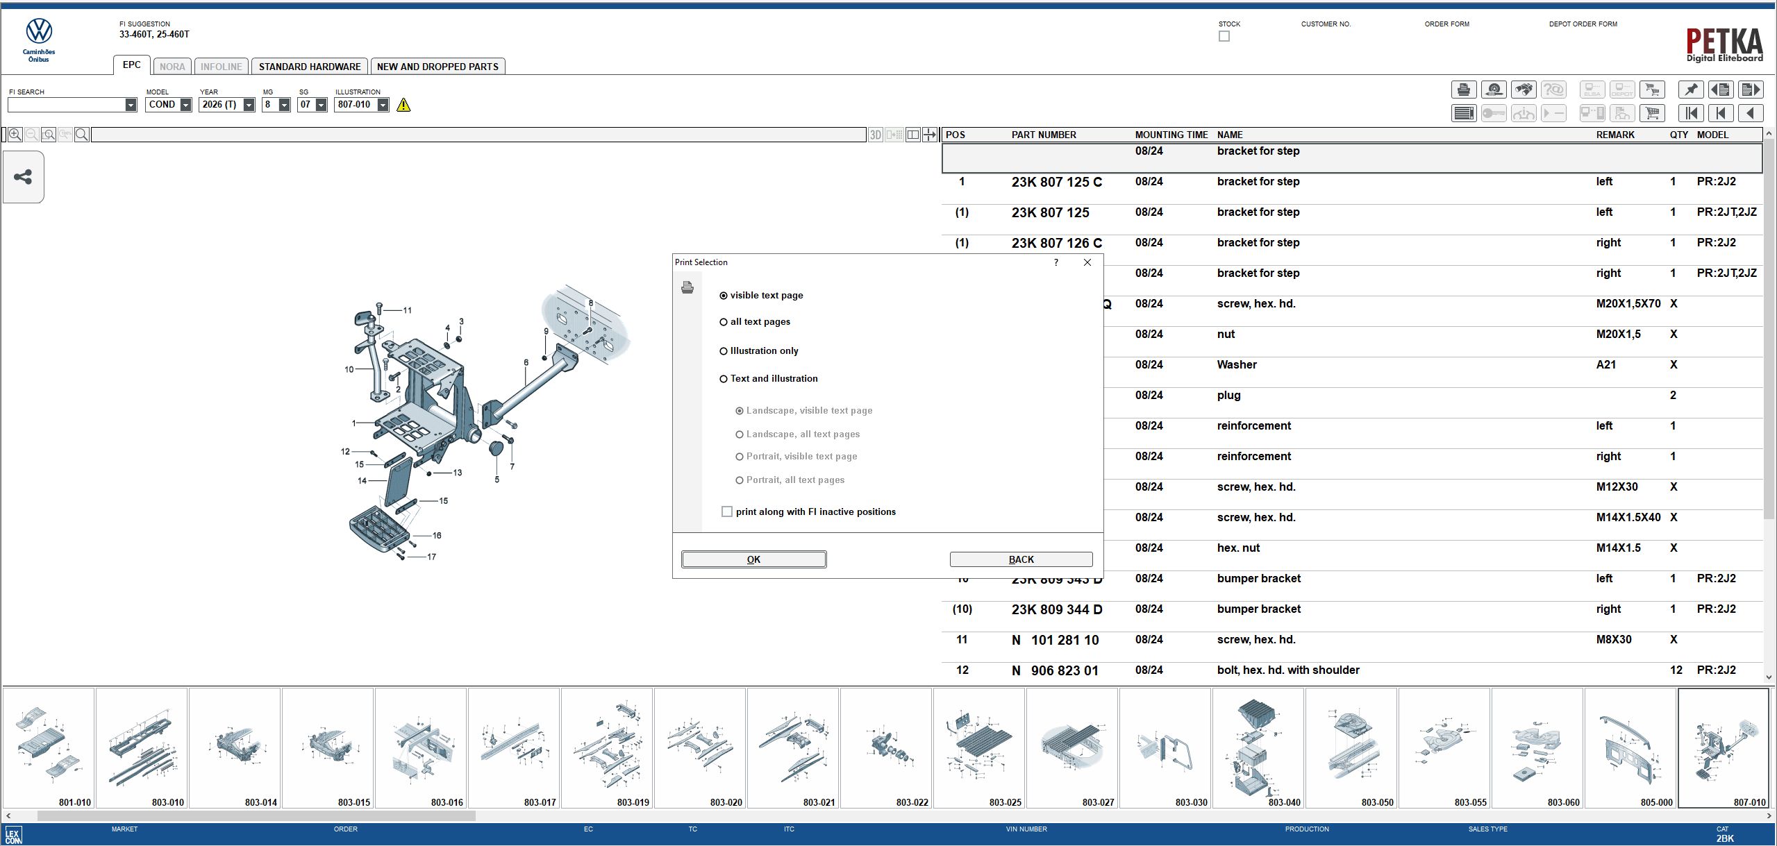Select illustration thumbnail 803-040
This screenshot has height=846, width=1777.
point(1258,748)
